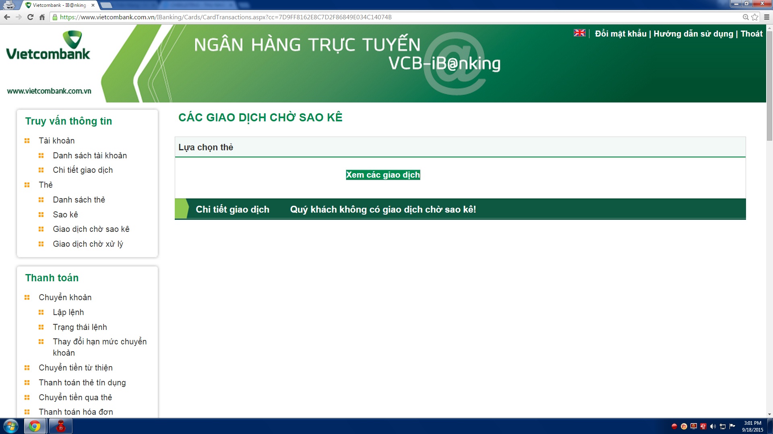The width and height of the screenshot is (773, 434).
Task: Bookmark page with the star icon
Action: click(x=754, y=17)
